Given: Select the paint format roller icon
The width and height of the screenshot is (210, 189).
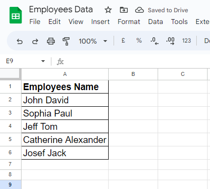Looking at the screenshot, I should point(66,41).
